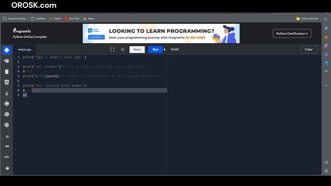Switch to the Swift compiler icon
The height and width of the screenshot is (186, 331).
(x=7, y=168)
